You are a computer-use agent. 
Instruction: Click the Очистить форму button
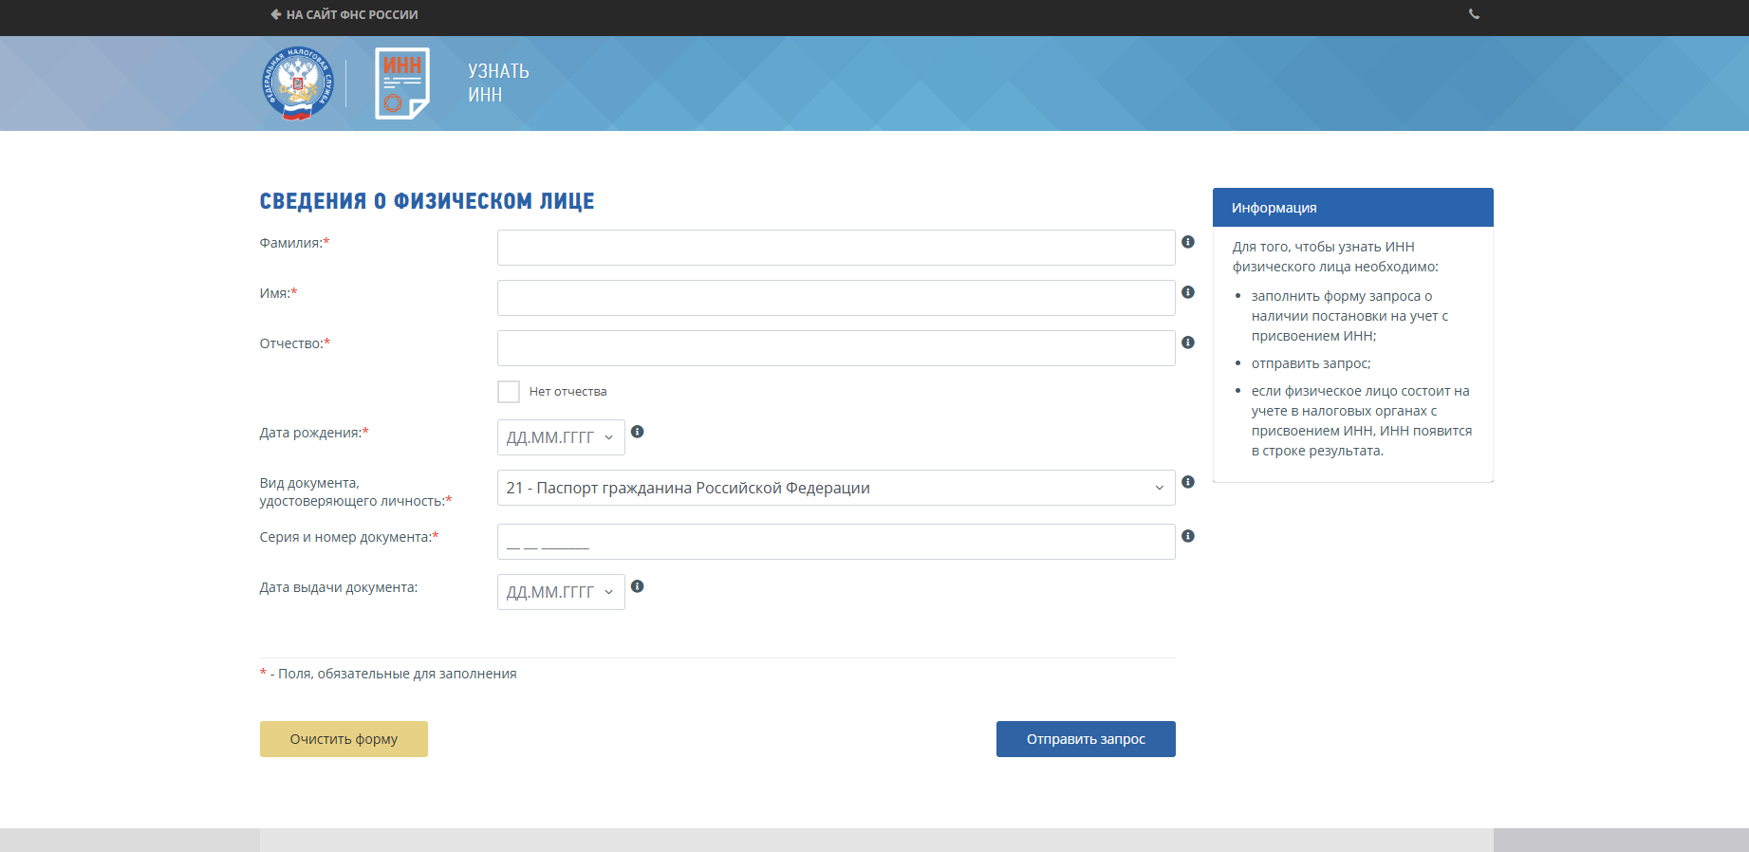pos(344,739)
